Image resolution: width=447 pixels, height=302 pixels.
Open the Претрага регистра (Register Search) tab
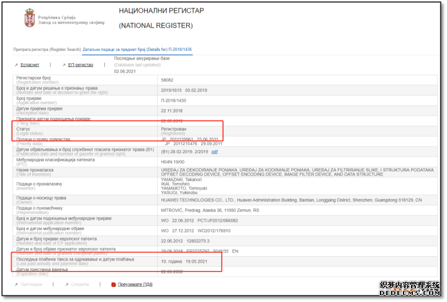pos(47,49)
